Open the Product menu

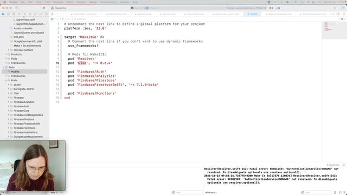point(81,2)
